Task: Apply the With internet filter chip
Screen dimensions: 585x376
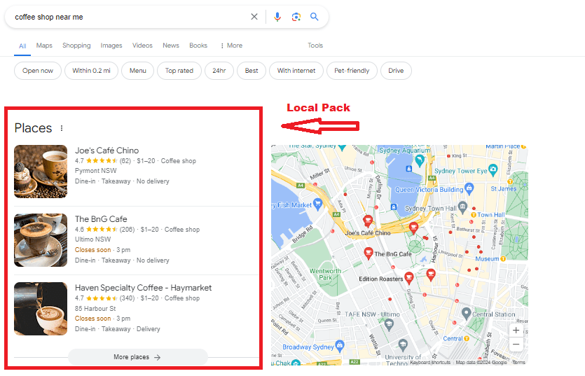Action: pyautogui.click(x=296, y=71)
